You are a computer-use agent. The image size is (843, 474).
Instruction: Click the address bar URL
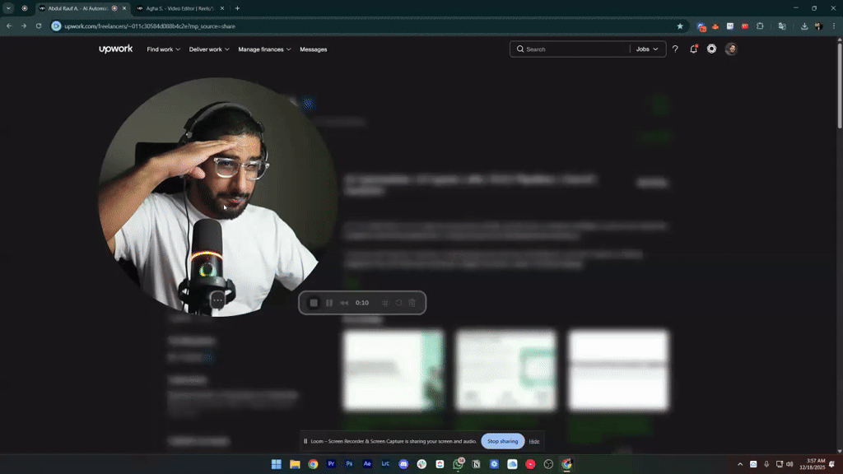(150, 26)
